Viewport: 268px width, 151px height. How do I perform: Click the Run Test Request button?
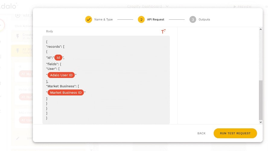point(235,133)
